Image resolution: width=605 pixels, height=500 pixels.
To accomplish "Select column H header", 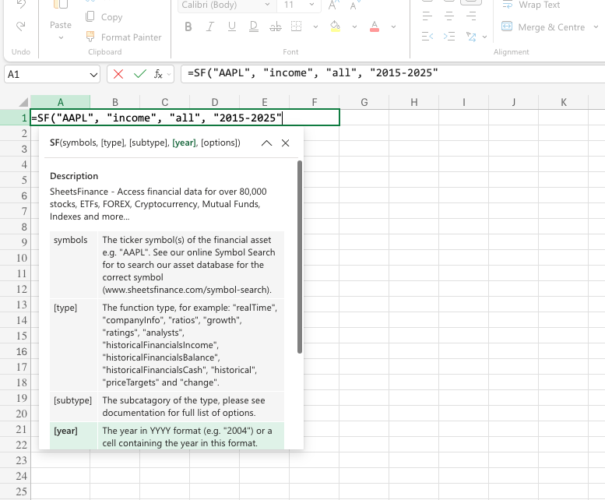I will point(414,102).
